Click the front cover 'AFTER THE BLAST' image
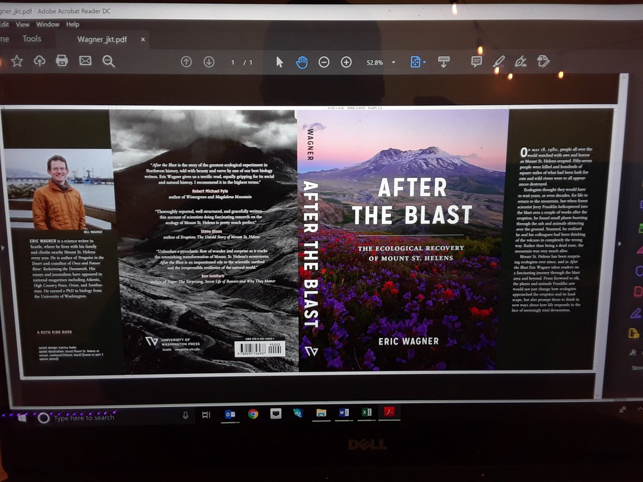This screenshot has height=482, width=643. click(x=402, y=240)
